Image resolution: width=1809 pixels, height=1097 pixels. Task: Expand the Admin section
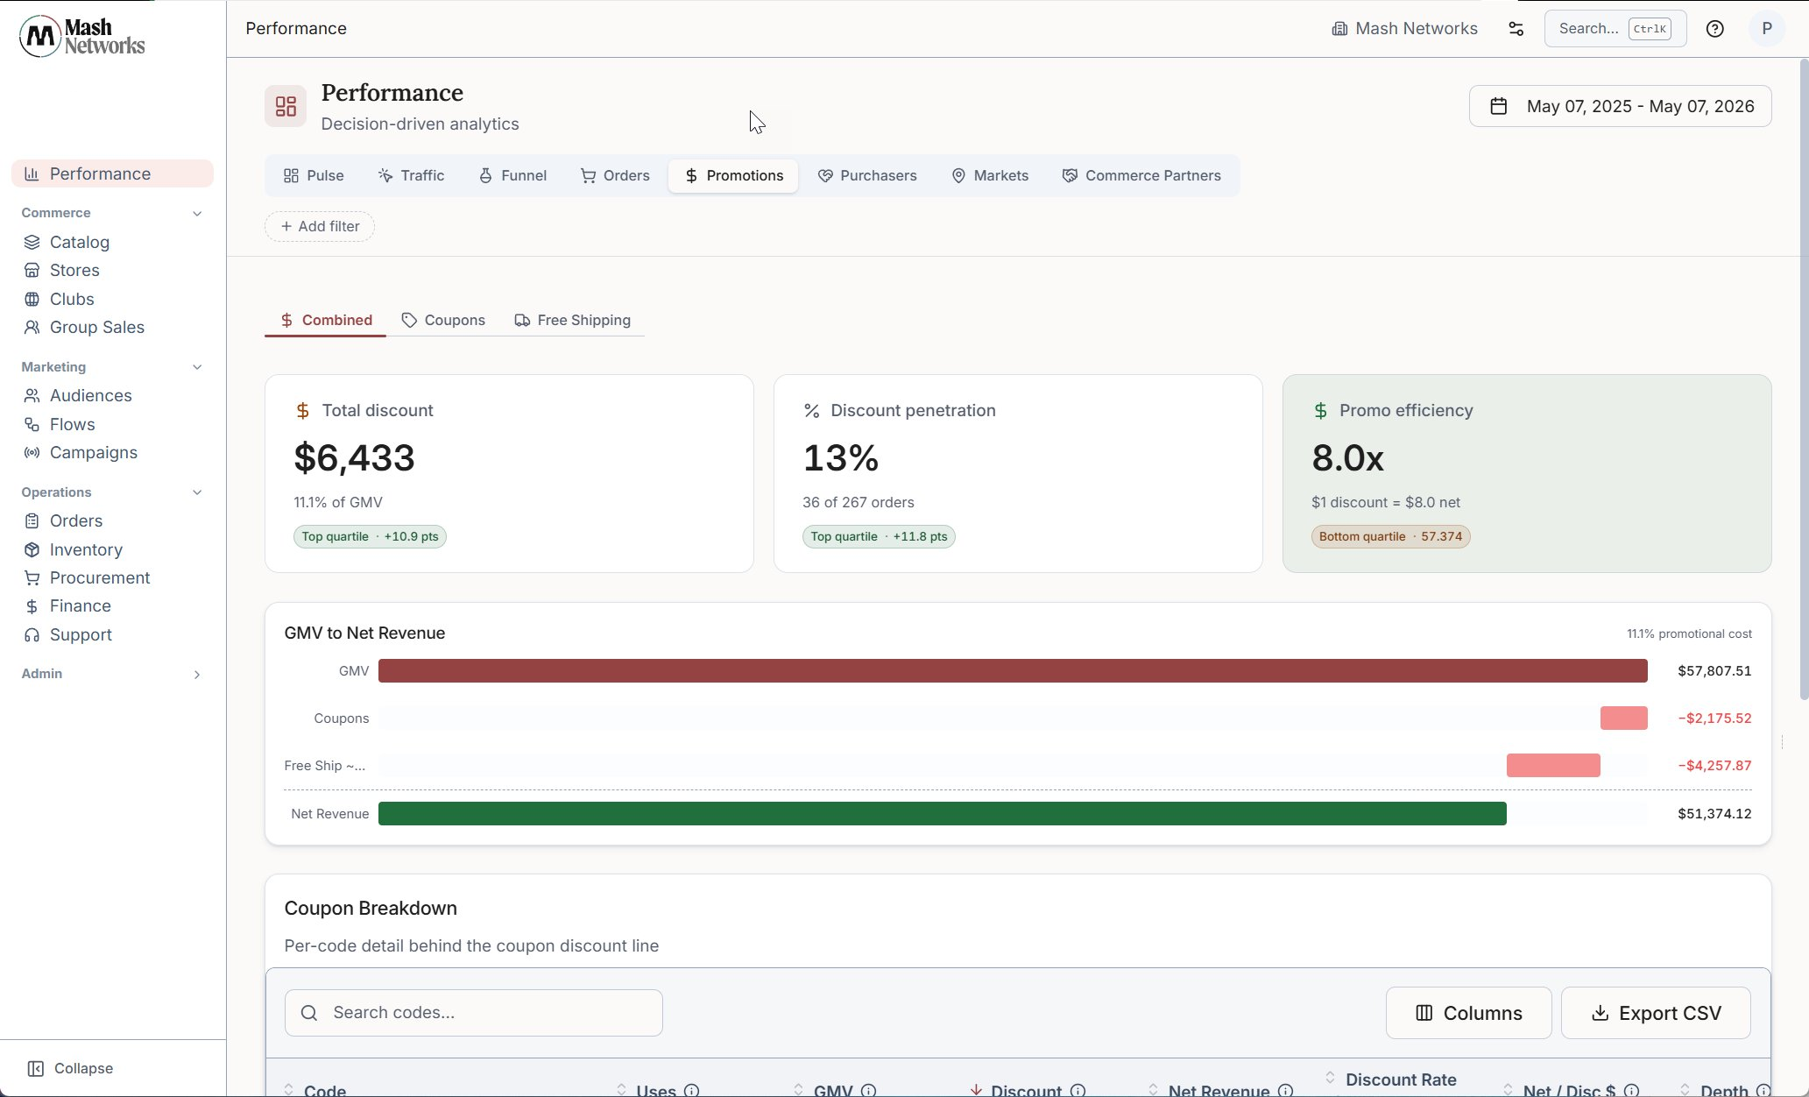coord(197,674)
